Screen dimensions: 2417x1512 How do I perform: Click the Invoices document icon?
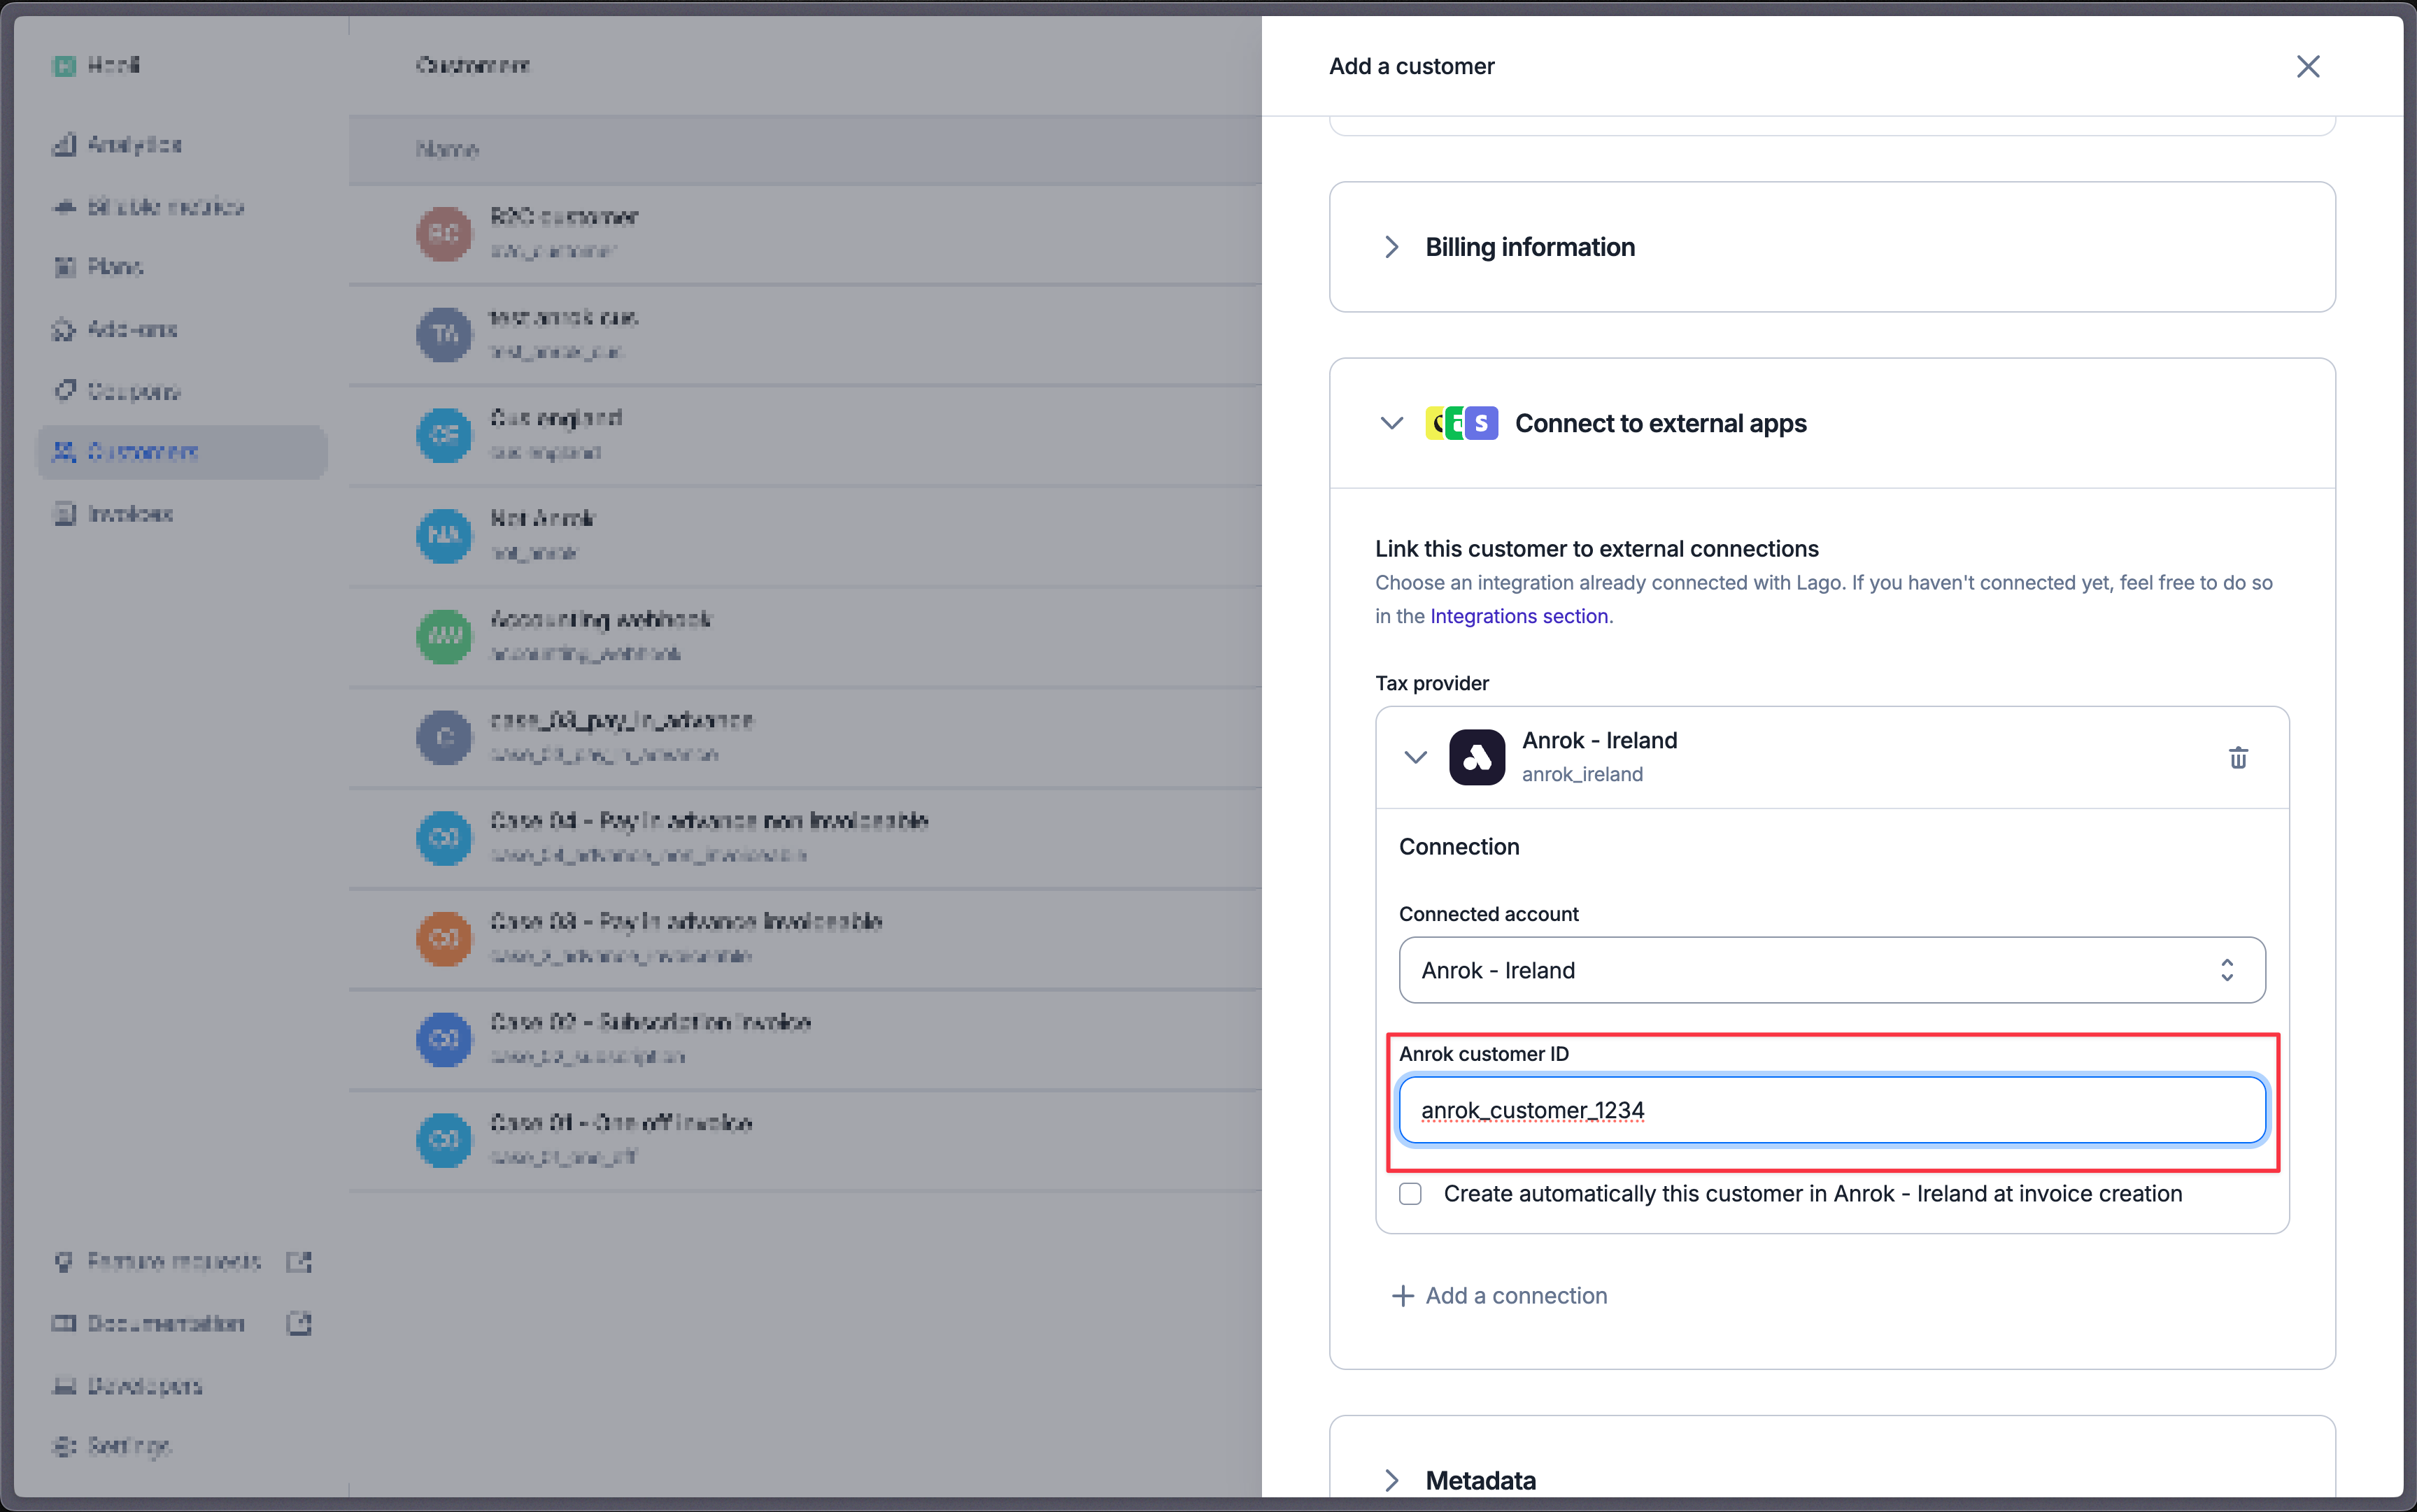click(x=64, y=514)
